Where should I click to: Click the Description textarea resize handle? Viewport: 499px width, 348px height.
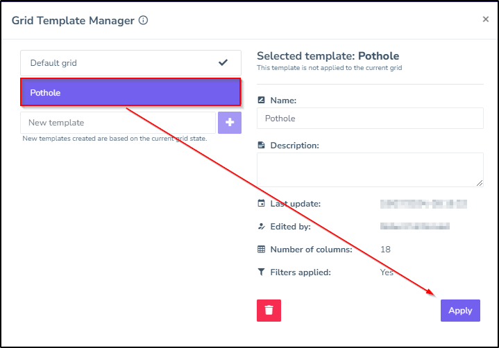tap(480, 183)
